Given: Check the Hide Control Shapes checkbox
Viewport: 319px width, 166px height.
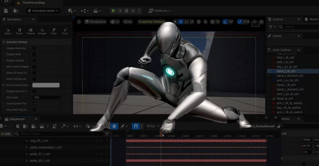Looking at the screenshot, I should (34, 66).
